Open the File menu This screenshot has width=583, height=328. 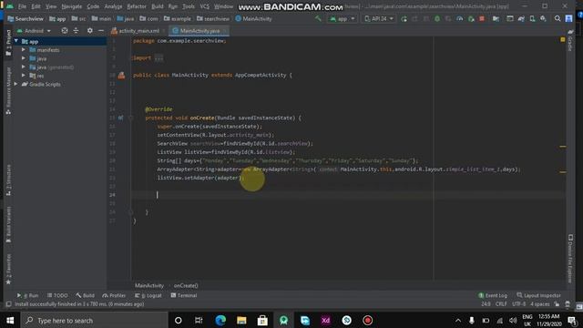click(x=22, y=6)
